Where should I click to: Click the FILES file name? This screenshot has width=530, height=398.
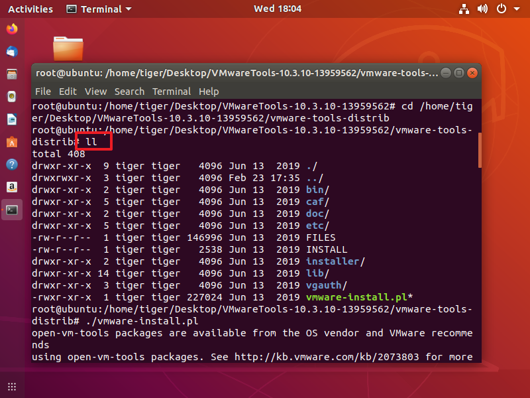(321, 237)
